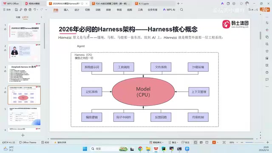Select the 工具 ribbon tab
Image resolution: width=272 pixels, height=153 pixels.
[140, 10]
